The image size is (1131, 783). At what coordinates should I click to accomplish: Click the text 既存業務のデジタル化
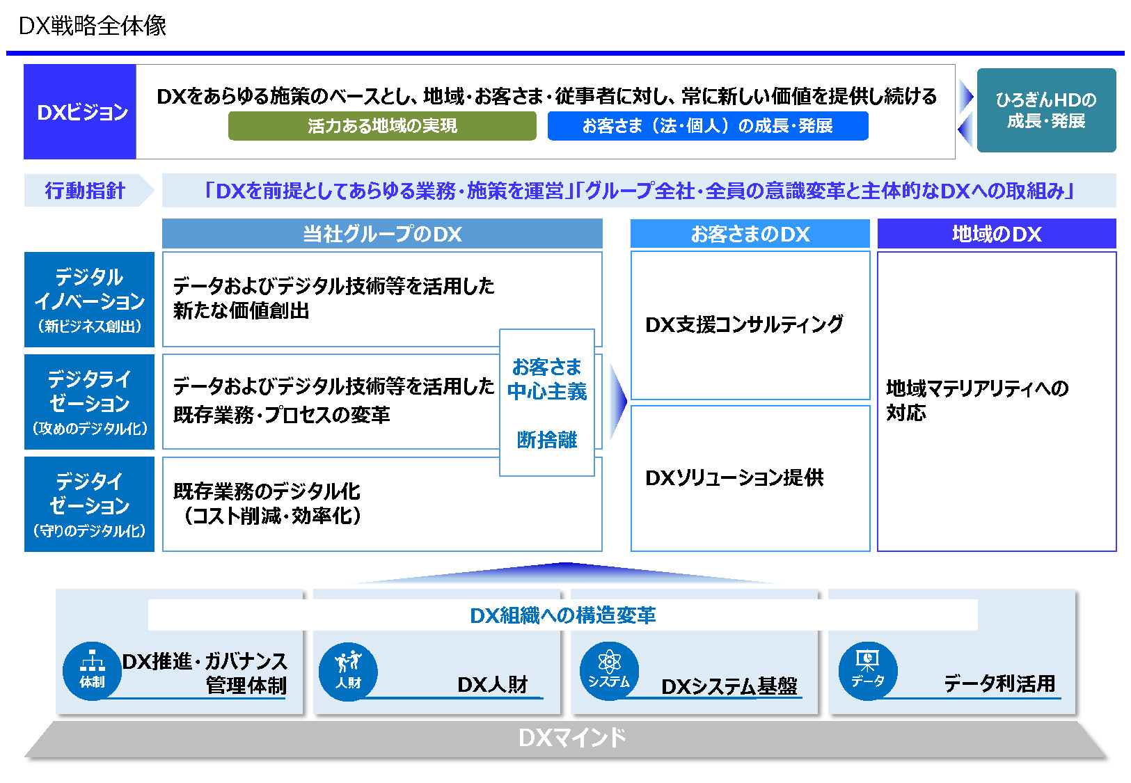pyautogui.click(x=267, y=491)
